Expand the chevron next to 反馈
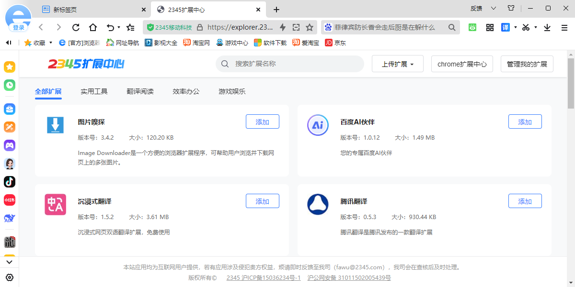The height and width of the screenshot is (287, 575). 493,8
